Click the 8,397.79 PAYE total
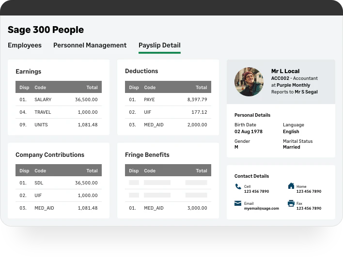Screen dimensions: 343x260 click(197, 100)
